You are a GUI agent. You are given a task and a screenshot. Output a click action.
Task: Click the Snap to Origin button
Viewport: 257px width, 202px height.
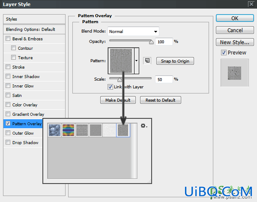pos(175,61)
